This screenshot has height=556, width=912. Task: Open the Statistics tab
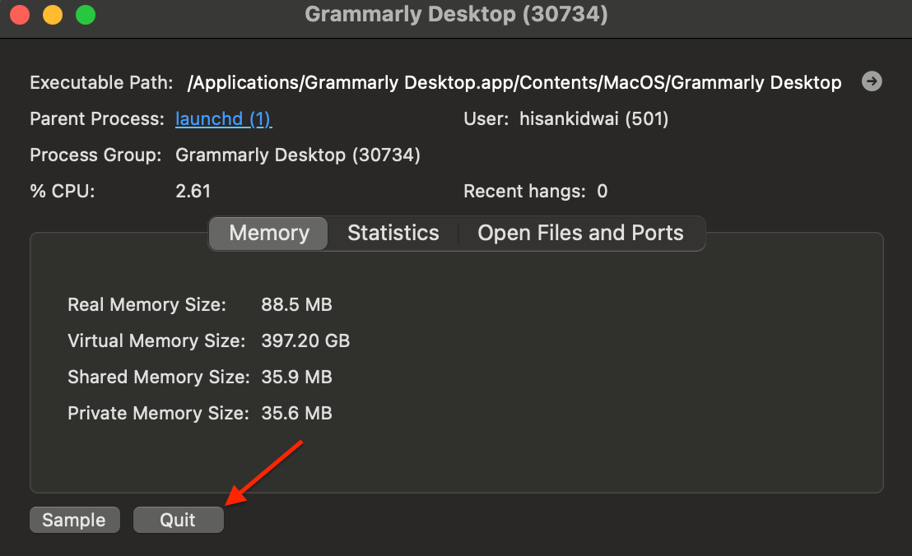point(393,233)
